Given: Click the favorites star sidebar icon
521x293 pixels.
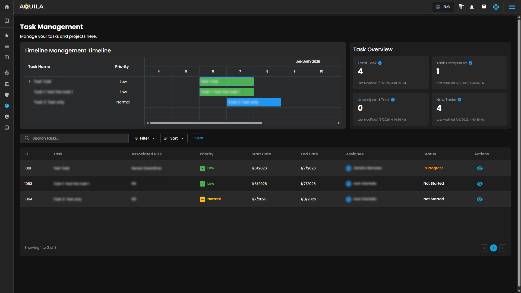Looking at the screenshot, I should pyautogui.click(x=7, y=36).
